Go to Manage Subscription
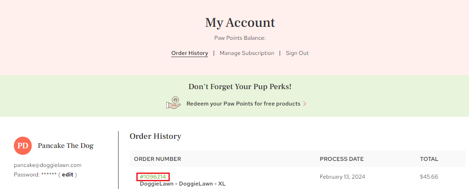Viewport: 469px width, 189px height. [247, 53]
